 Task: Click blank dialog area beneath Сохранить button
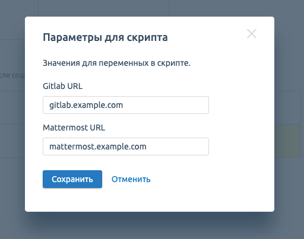point(72,200)
